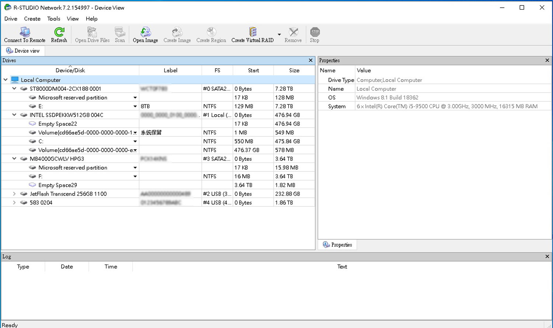This screenshot has height=328, width=553.
Task: Click the Log Type column header
Action: coord(23,266)
